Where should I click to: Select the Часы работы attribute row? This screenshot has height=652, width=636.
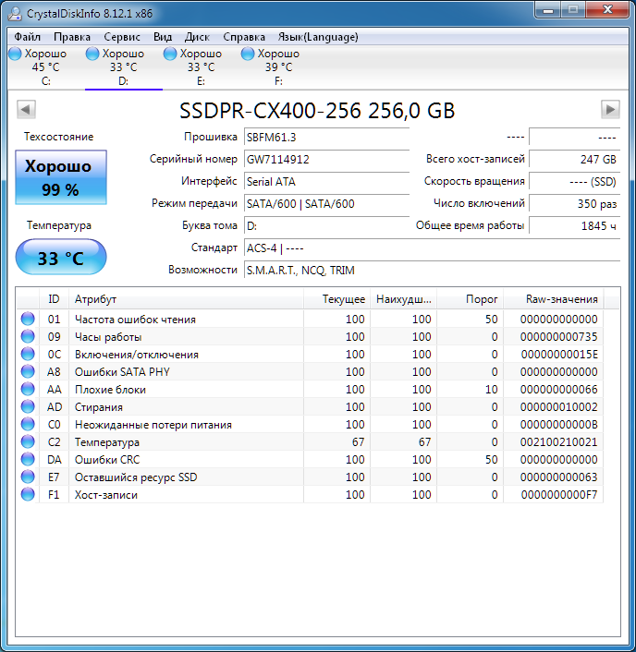(x=310, y=336)
